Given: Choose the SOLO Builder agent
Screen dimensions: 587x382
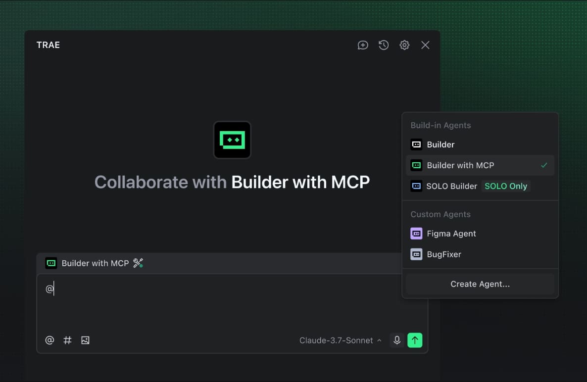Looking at the screenshot, I should click(x=451, y=186).
